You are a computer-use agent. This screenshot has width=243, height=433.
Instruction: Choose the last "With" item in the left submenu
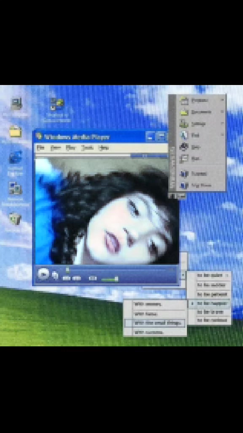pos(154,332)
